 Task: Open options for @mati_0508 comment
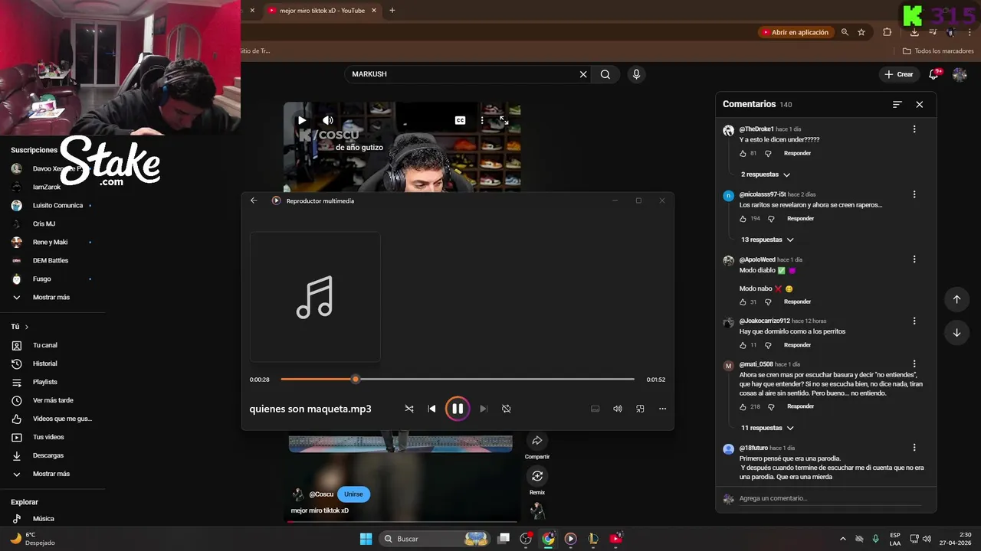point(914,364)
